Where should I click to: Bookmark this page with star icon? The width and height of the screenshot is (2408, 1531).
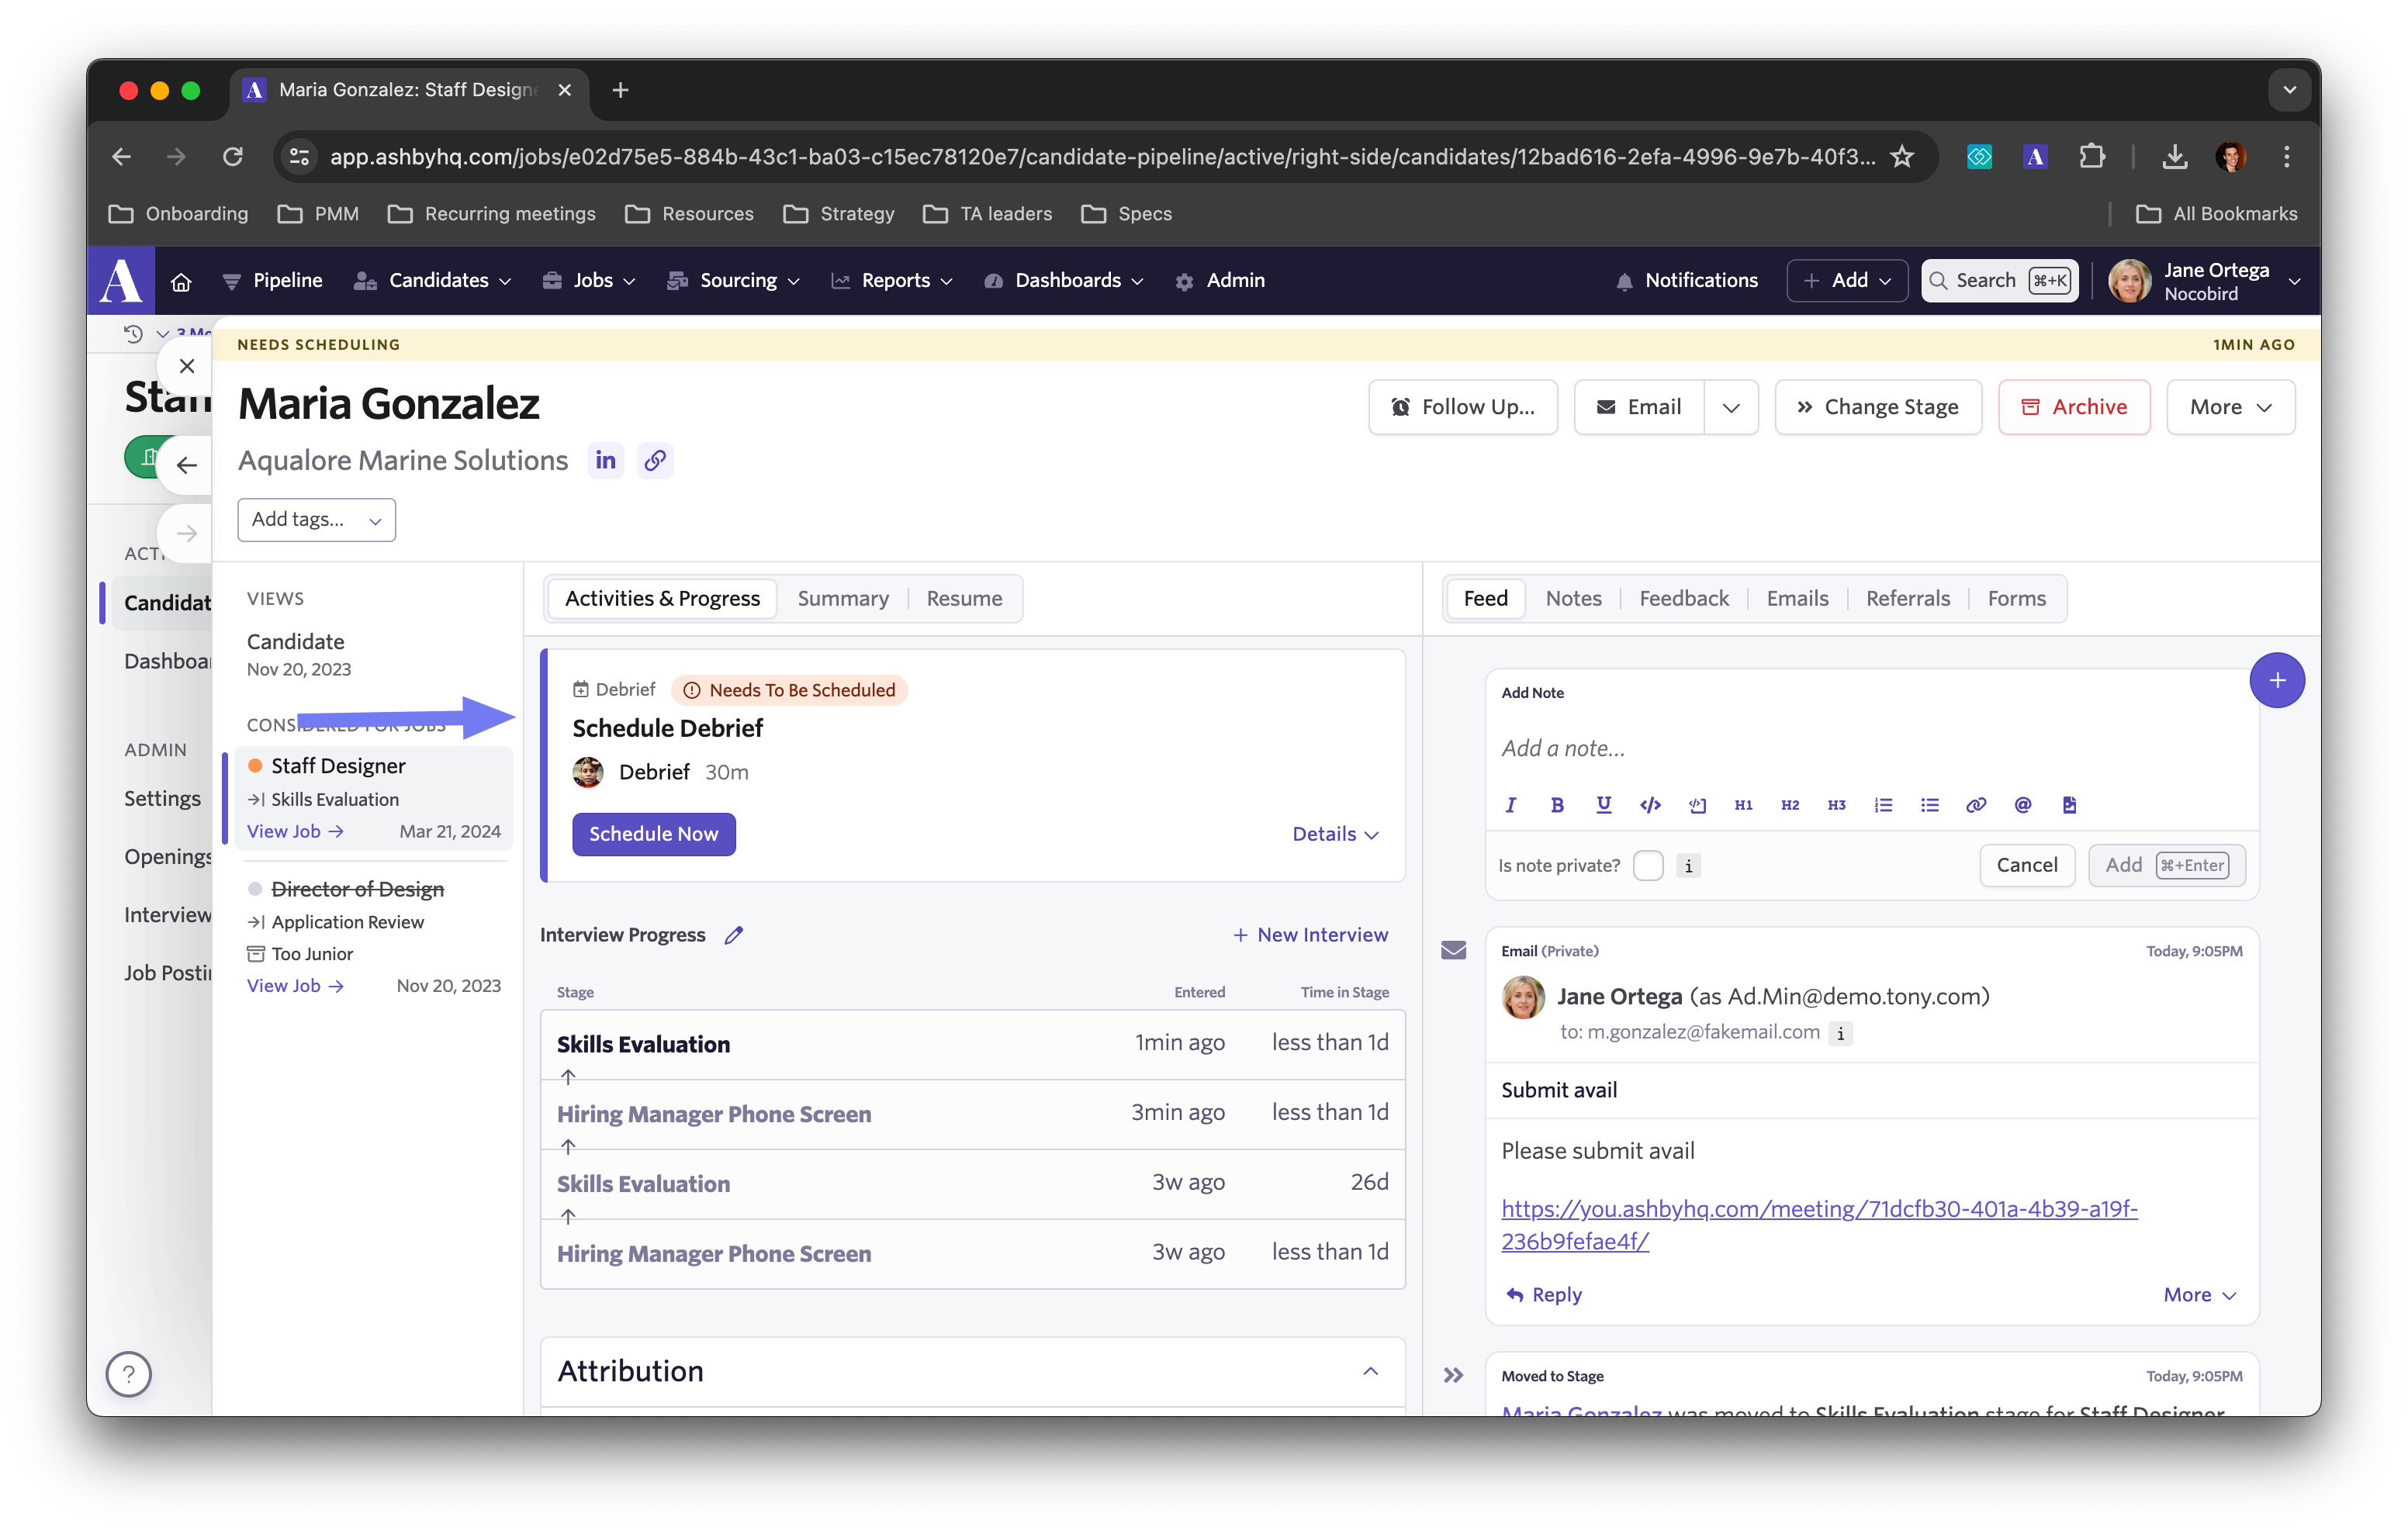1901,156
